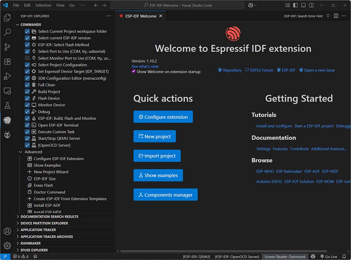Open the Selection menu
The height and width of the screenshot is (260, 351).
43,5
